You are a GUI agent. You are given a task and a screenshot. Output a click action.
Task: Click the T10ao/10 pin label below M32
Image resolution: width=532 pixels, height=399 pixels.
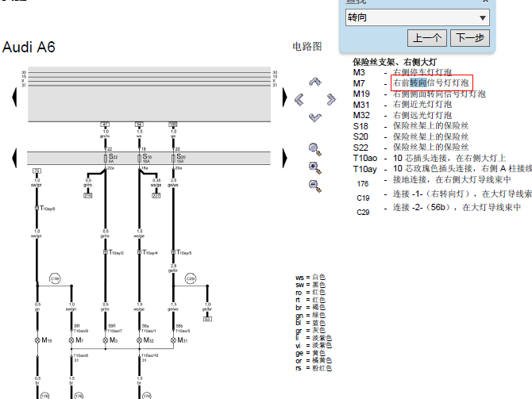point(149,355)
